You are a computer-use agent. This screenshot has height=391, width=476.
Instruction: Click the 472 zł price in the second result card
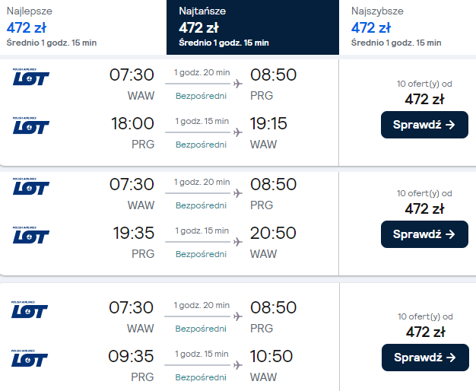424,208
